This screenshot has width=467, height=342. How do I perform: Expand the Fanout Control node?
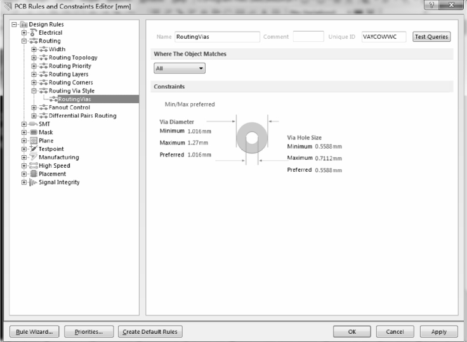(x=34, y=108)
